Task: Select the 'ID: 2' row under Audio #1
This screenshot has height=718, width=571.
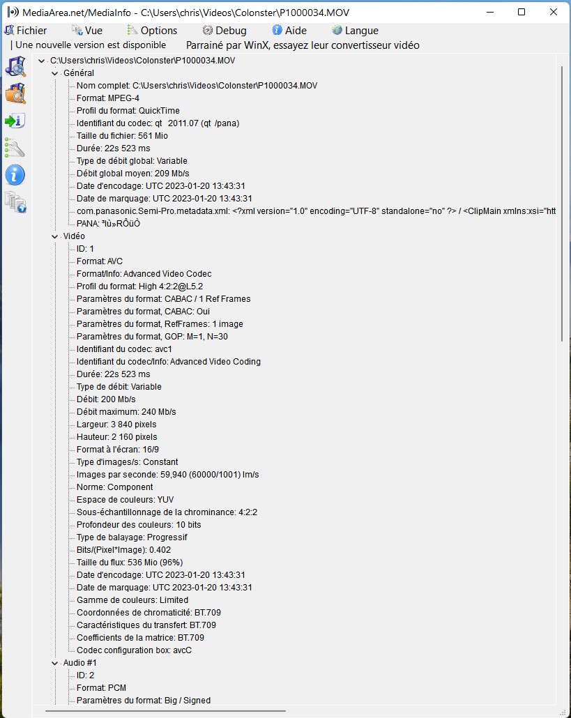Action: [x=85, y=675]
